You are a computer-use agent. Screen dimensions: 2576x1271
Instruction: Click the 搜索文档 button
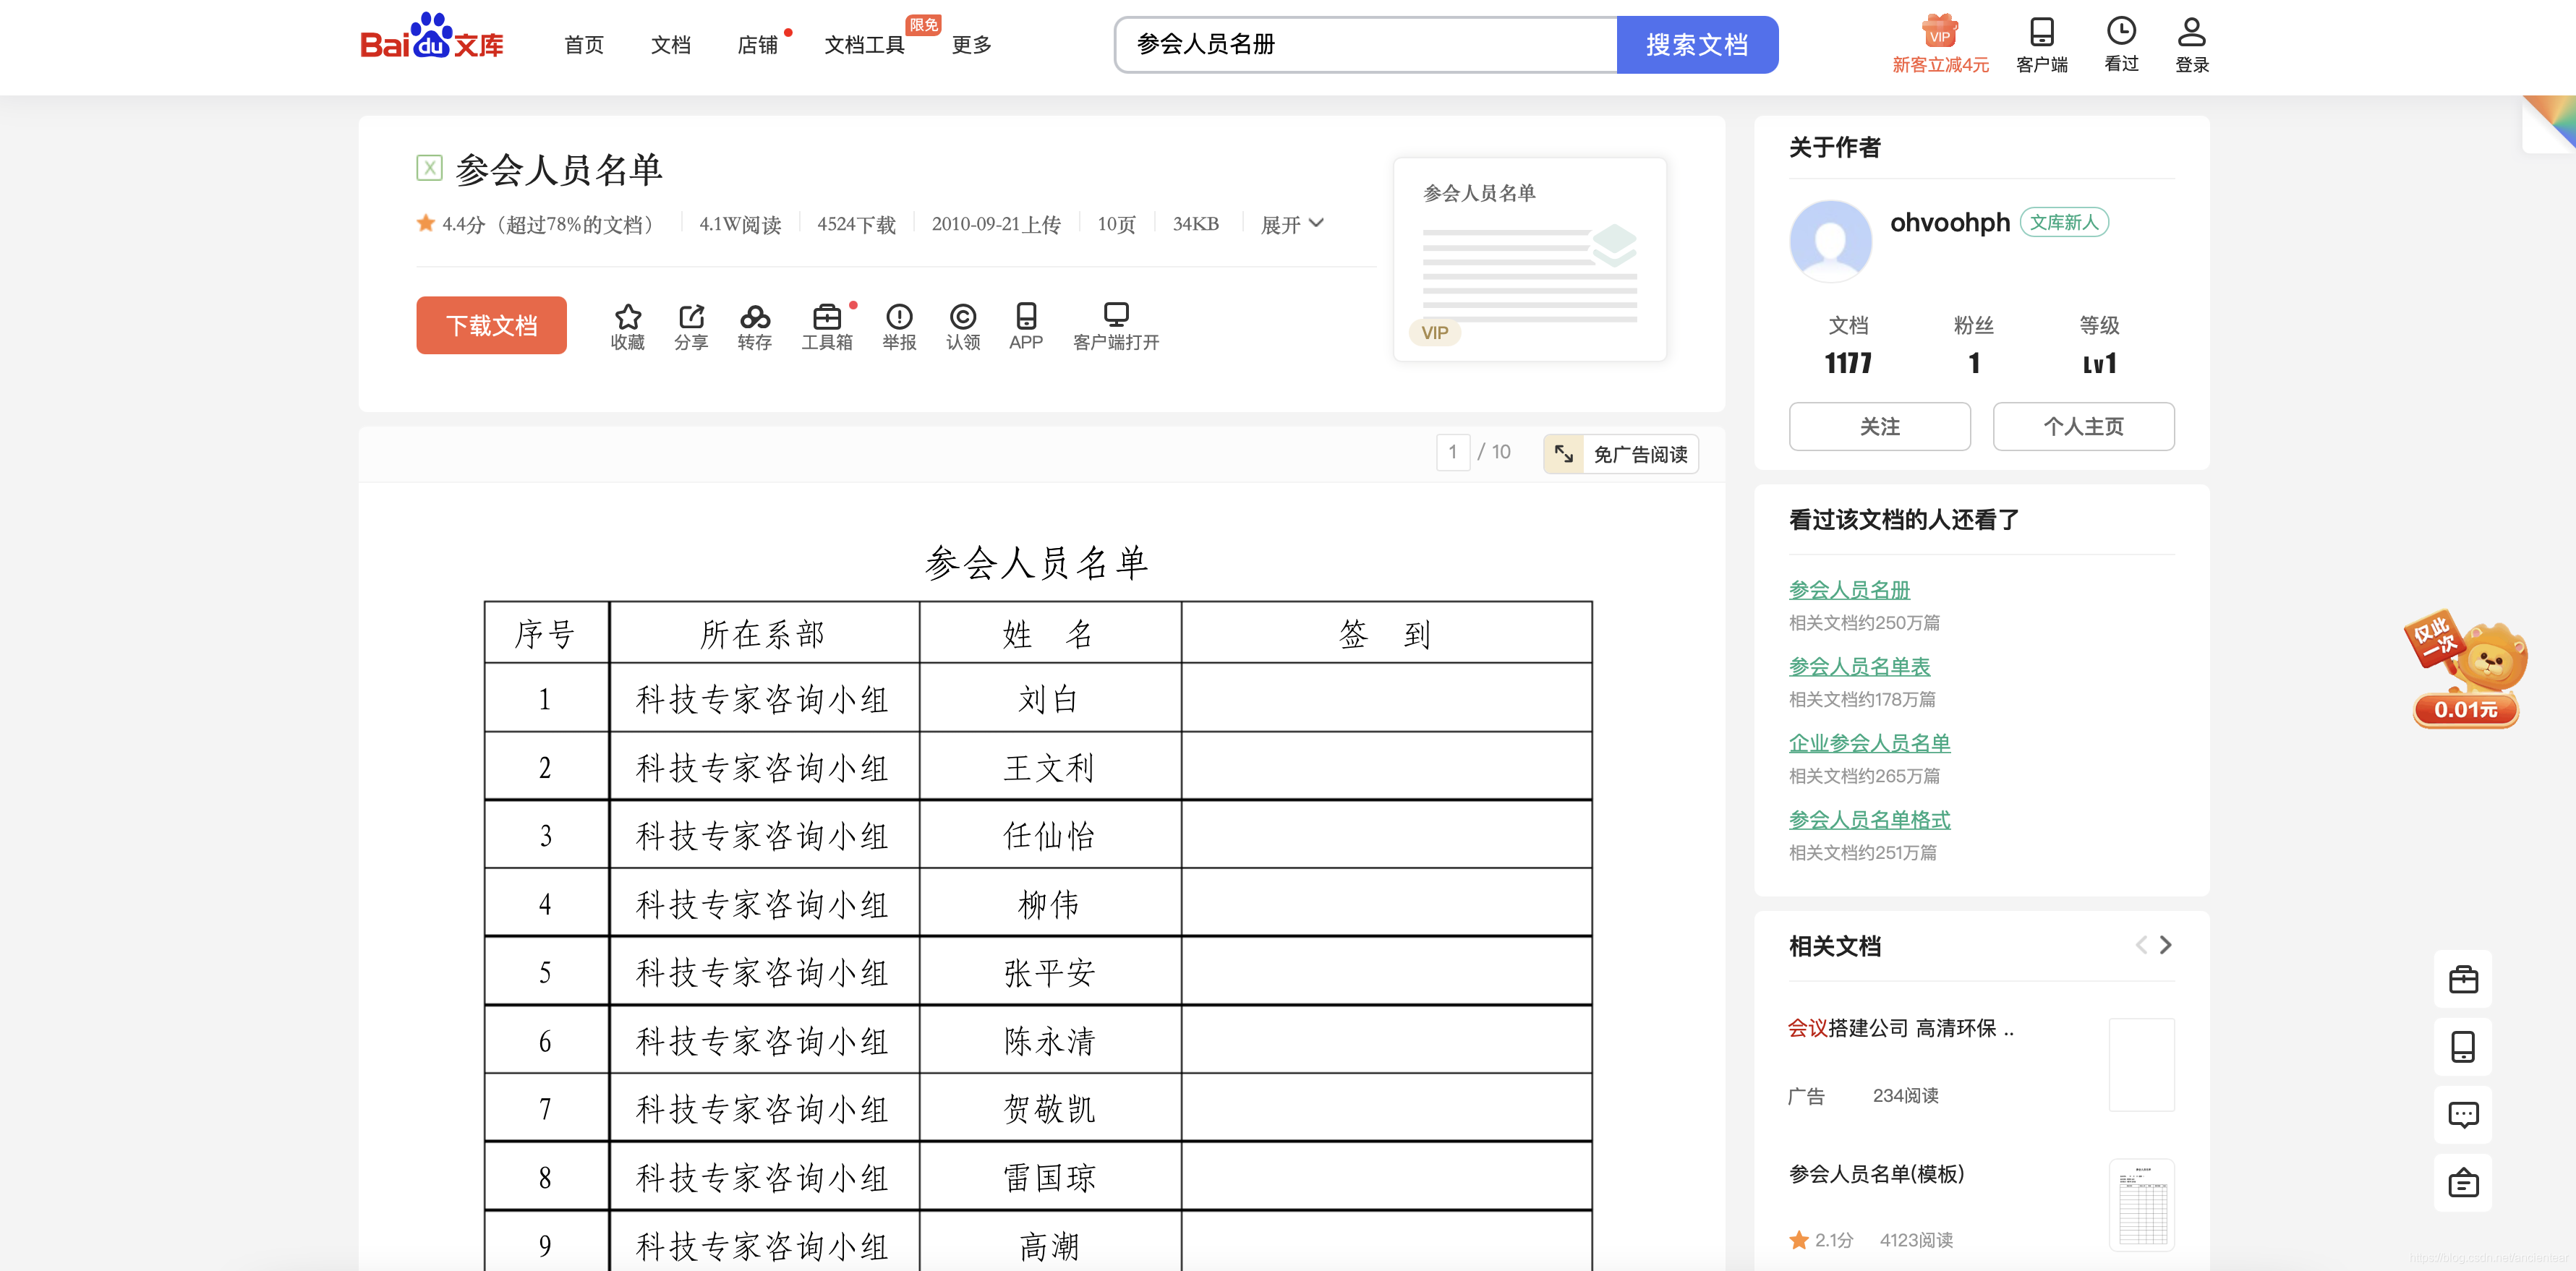tap(1697, 45)
